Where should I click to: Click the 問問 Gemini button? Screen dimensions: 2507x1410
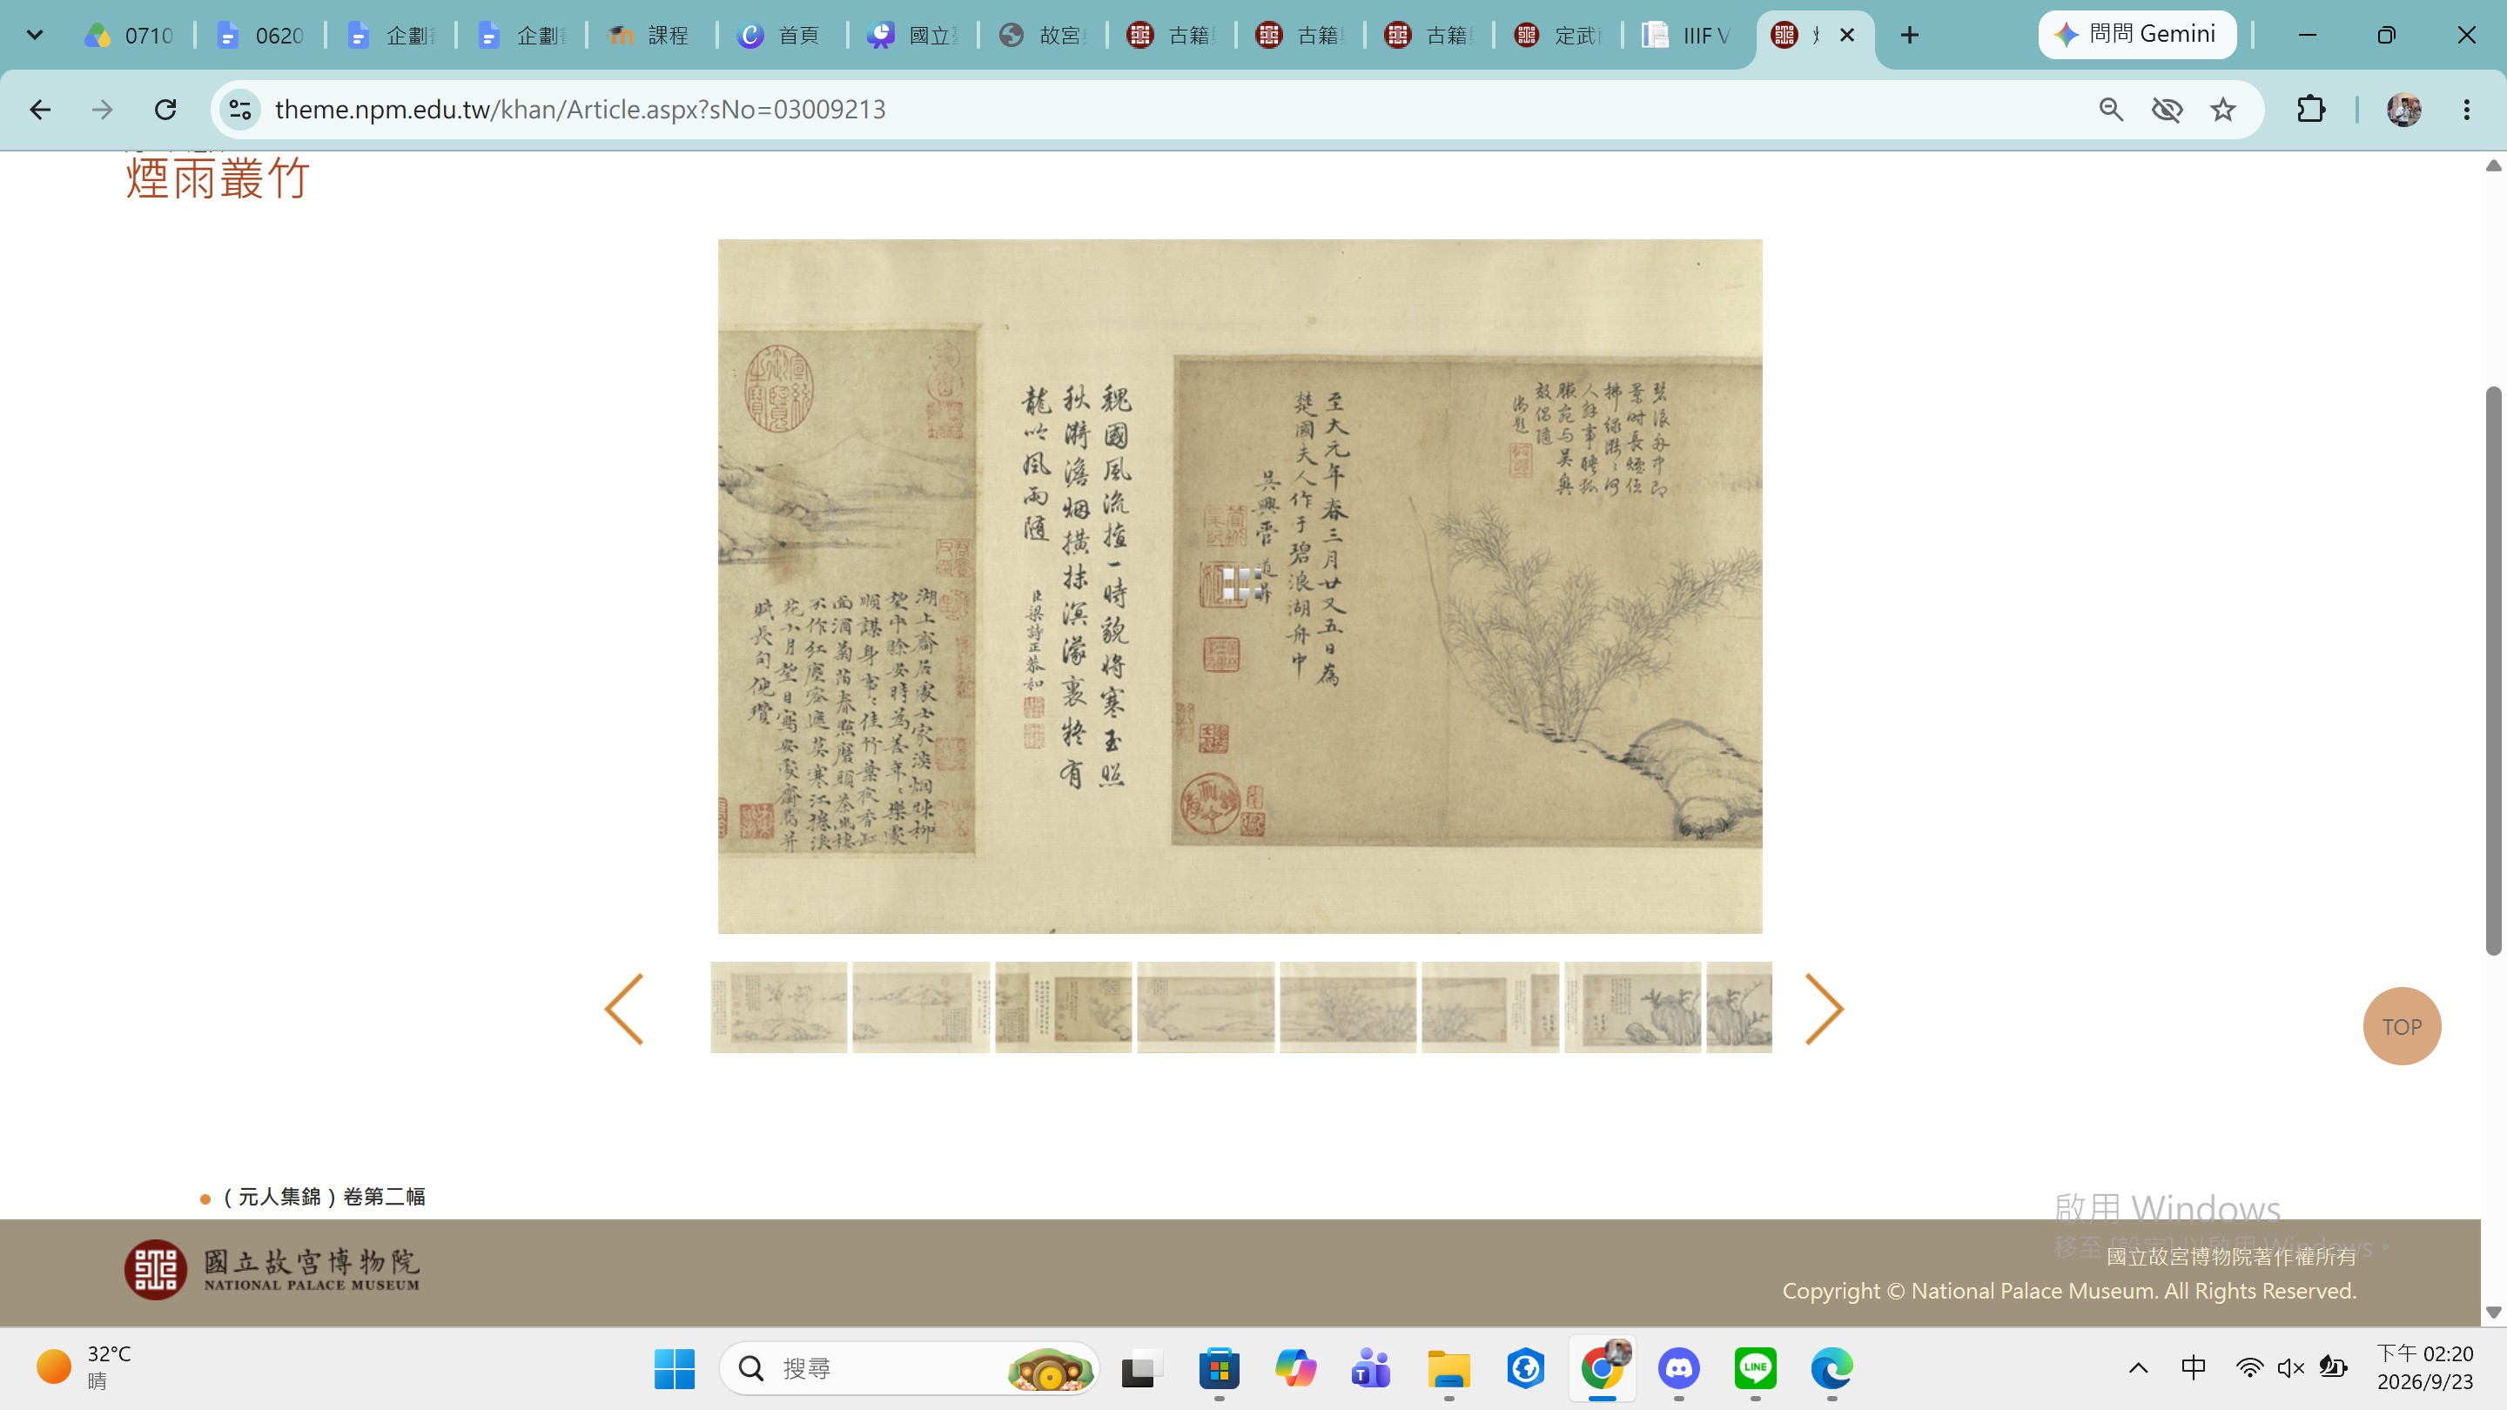tap(2137, 35)
